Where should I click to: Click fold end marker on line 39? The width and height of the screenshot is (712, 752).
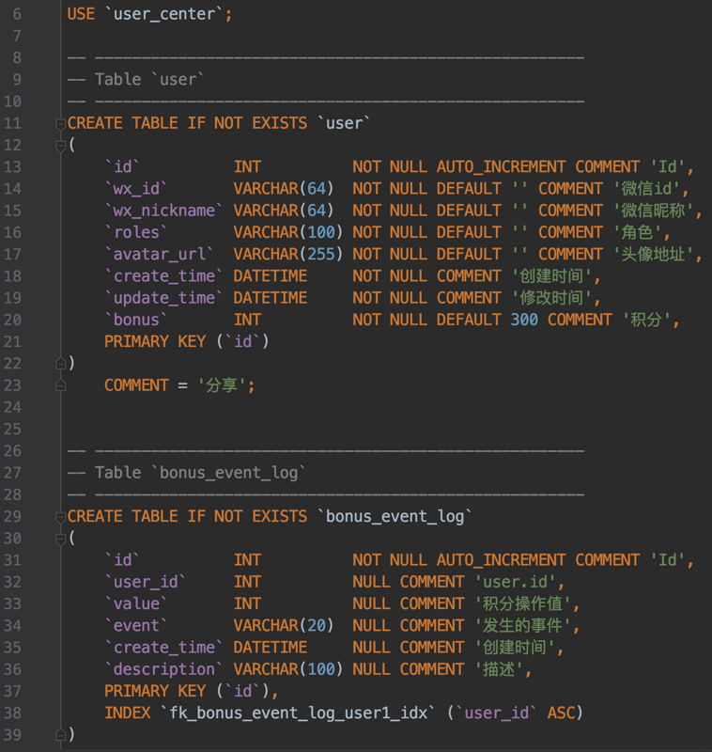[60, 734]
